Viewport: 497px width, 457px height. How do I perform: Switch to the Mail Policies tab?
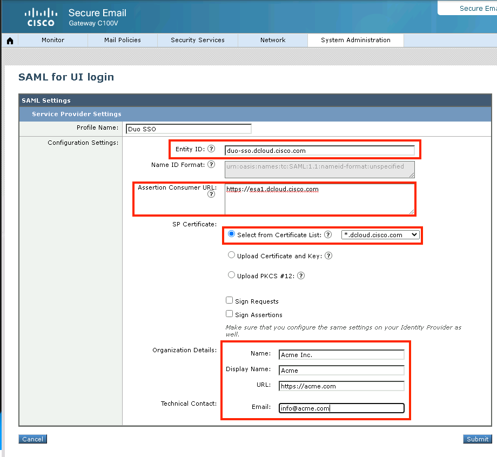pos(122,40)
